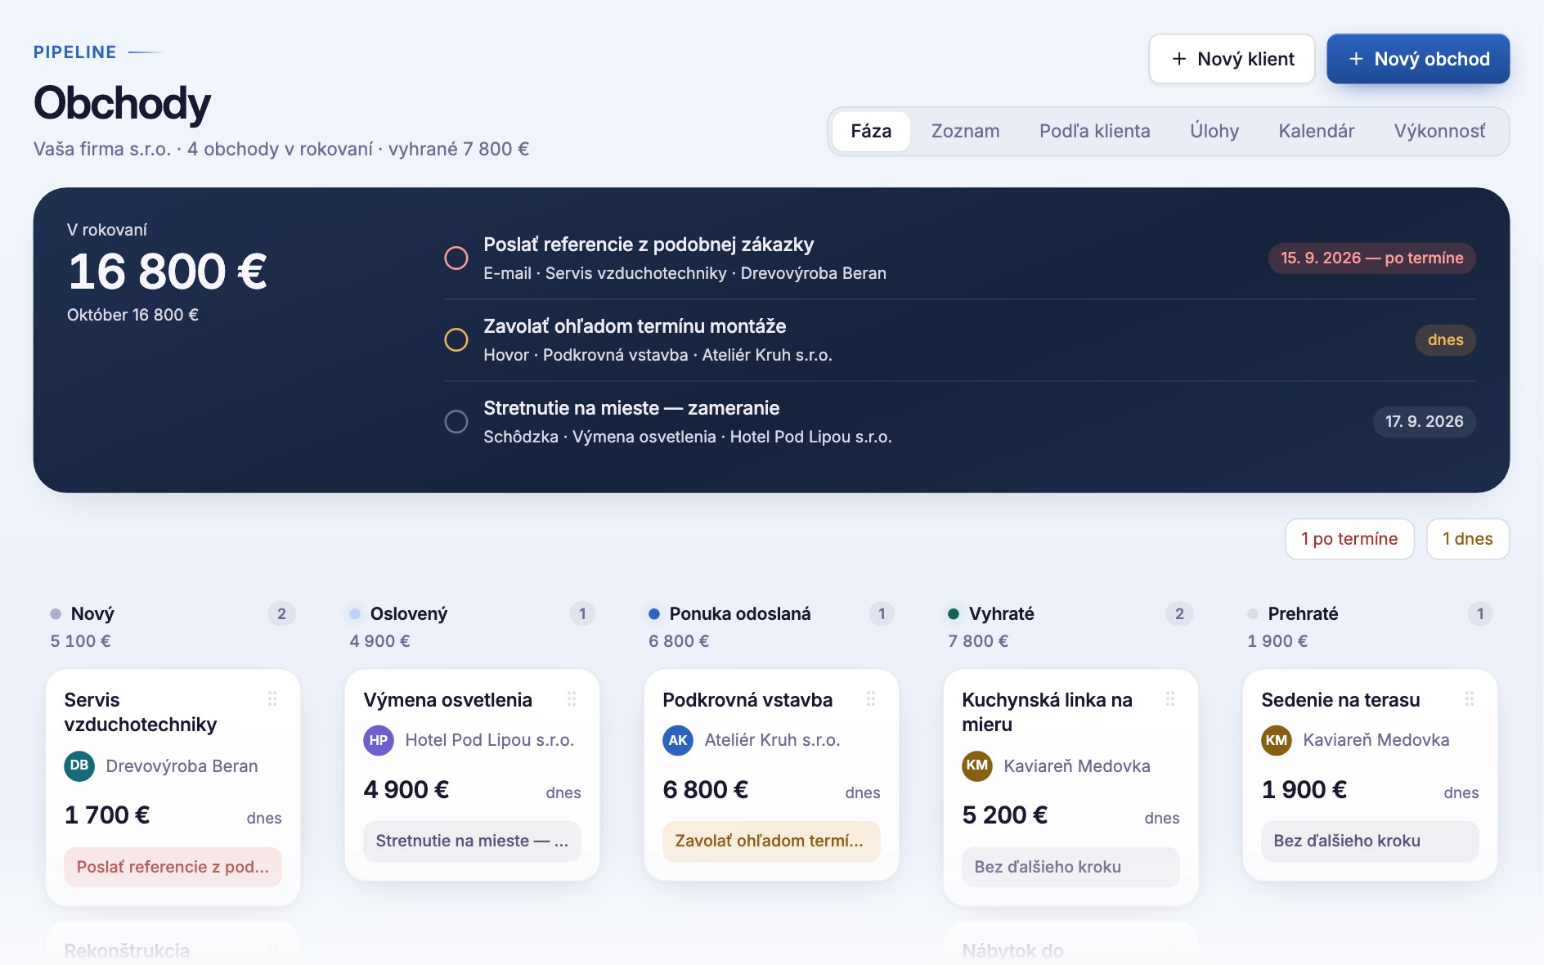Mark 'Poslať referencie z podobnej zákazky' as done
This screenshot has width=1544, height=965.
pos(456,258)
